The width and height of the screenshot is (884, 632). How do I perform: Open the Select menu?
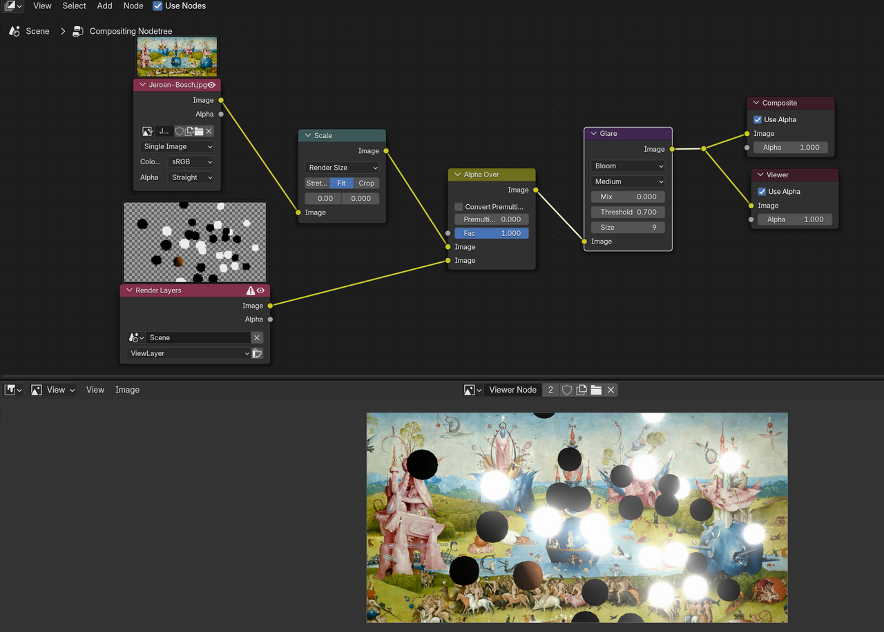click(74, 6)
